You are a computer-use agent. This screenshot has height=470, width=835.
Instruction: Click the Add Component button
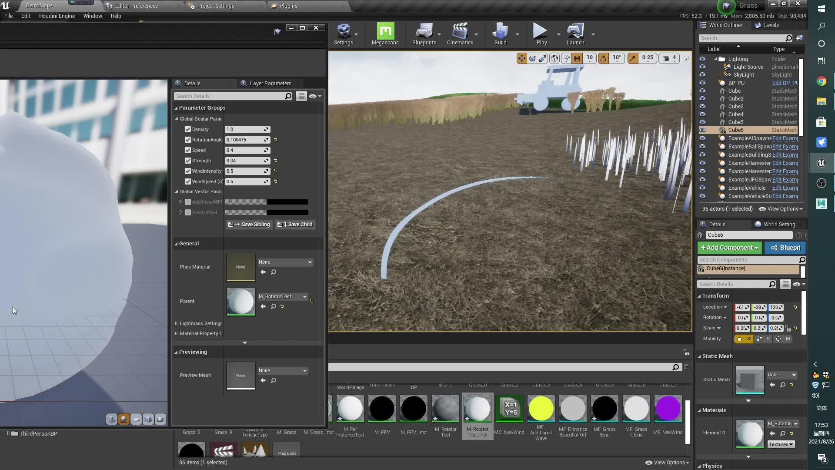click(729, 248)
